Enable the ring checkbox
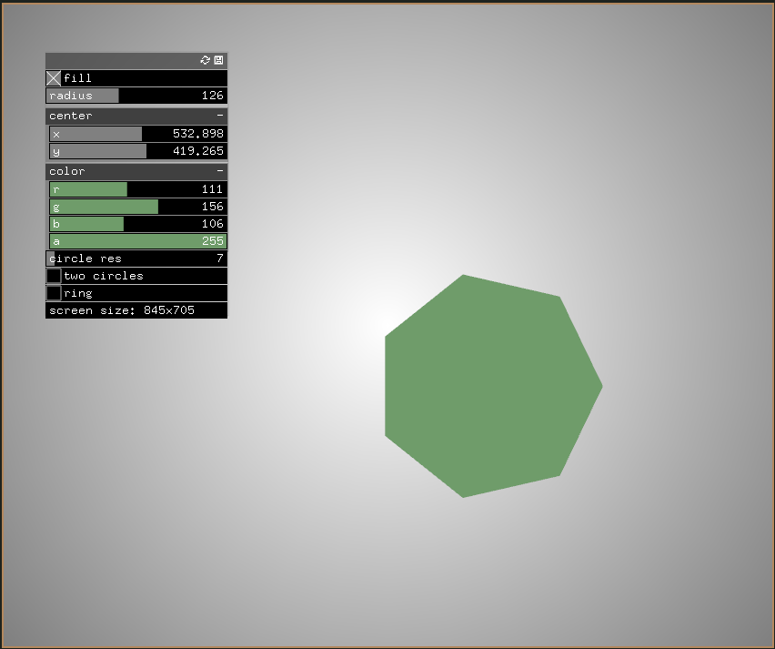 pyautogui.click(x=54, y=293)
